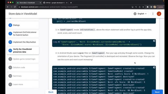
Task: Close the Store data in ViewModel tab
Action: click(40, 3)
